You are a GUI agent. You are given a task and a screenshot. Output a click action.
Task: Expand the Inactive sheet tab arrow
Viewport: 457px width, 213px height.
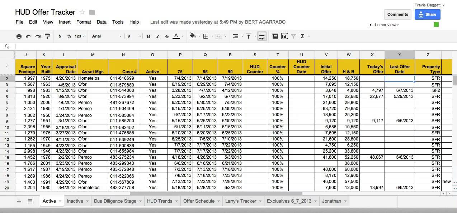pos(87,201)
